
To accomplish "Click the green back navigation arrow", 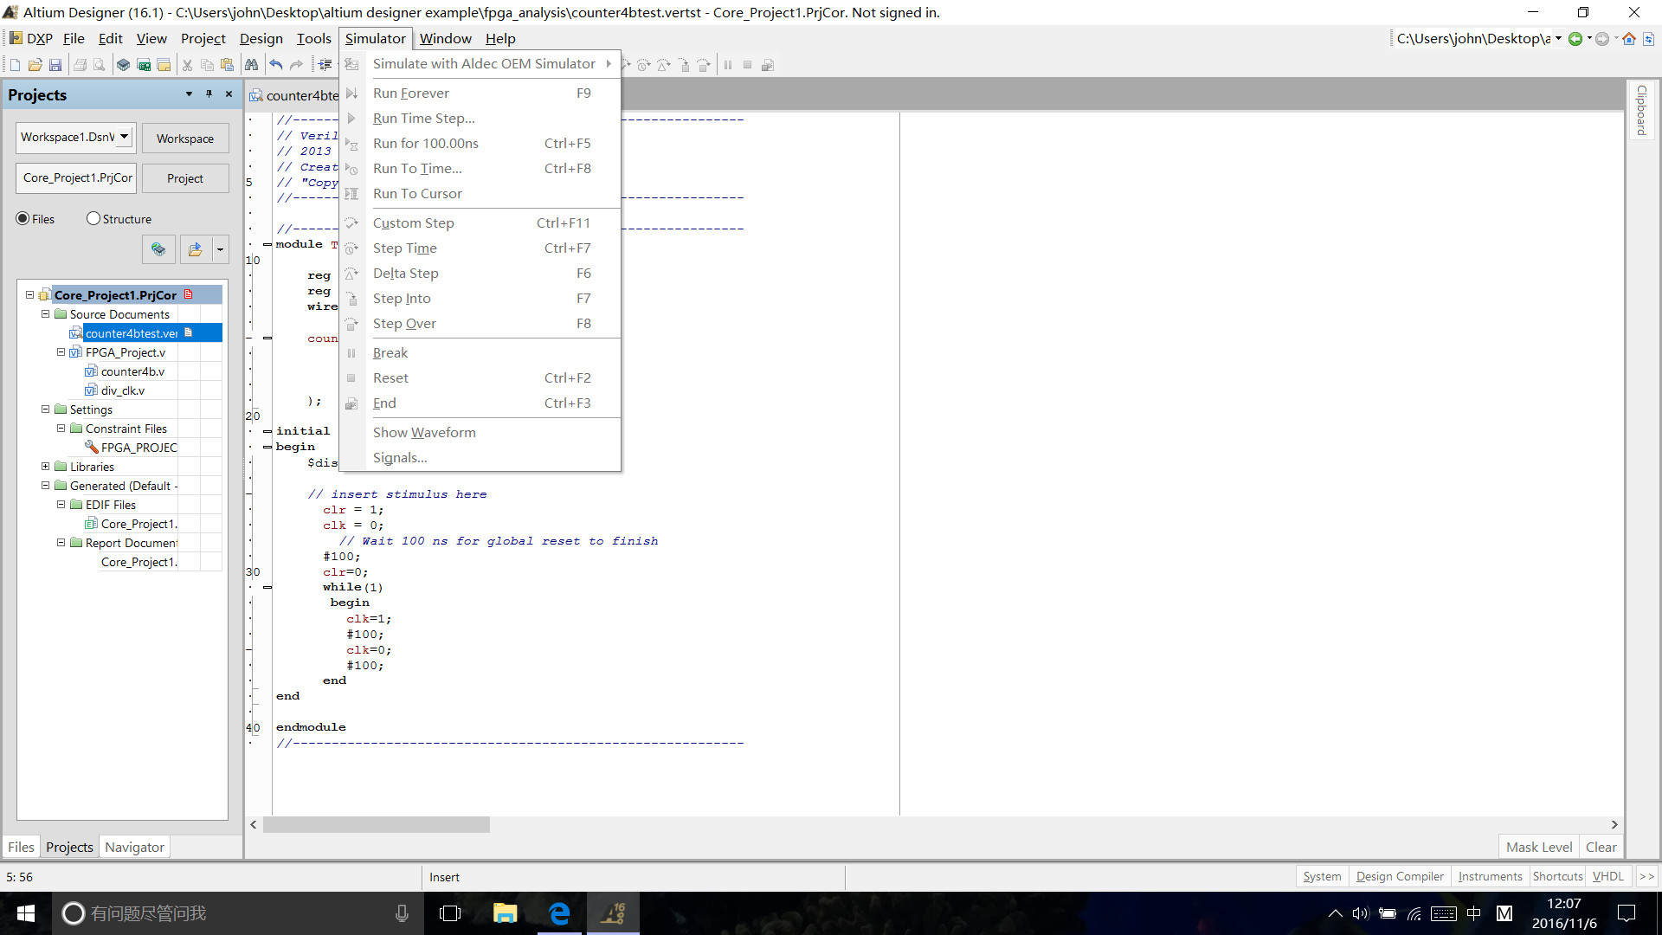I will click(x=1575, y=39).
